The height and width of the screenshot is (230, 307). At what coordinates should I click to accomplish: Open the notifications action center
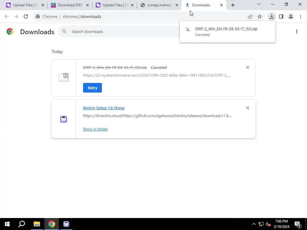[x=298, y=224]
